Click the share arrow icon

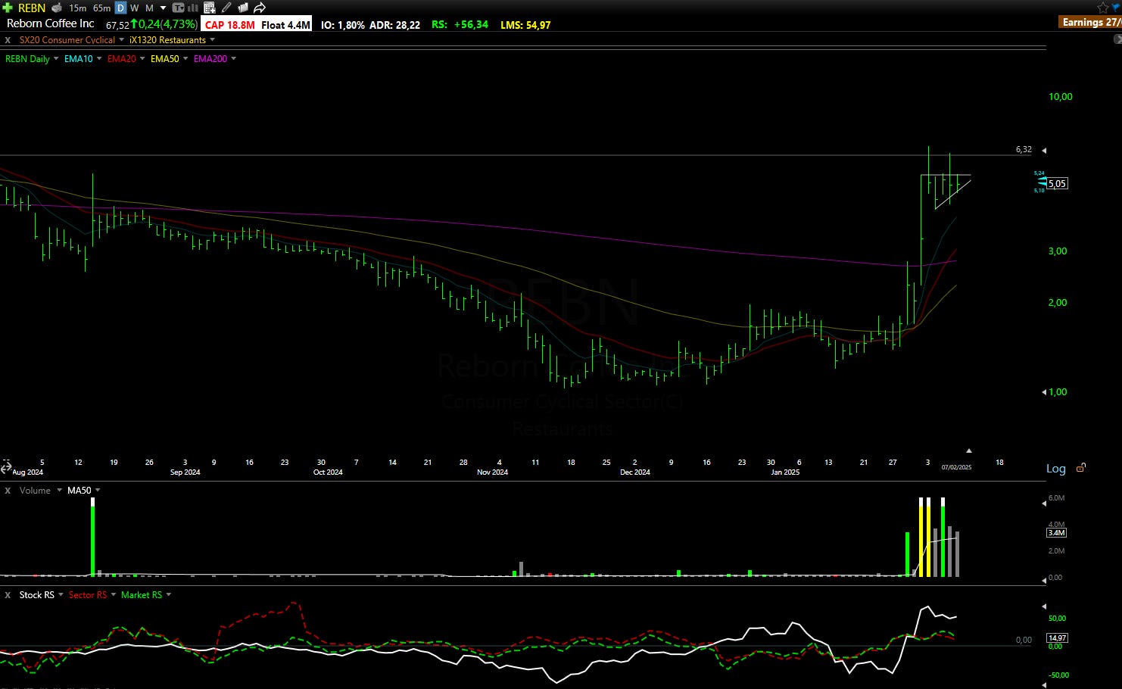(260, 8)
